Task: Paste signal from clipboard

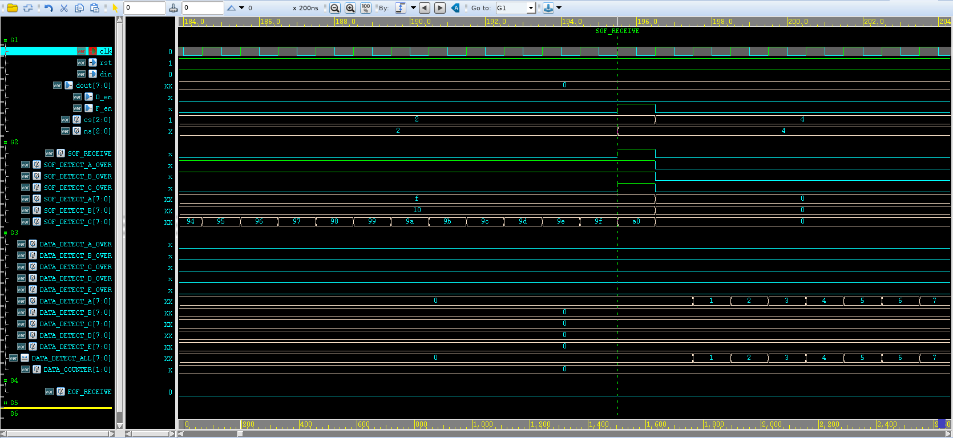Action: pos(95,8)
